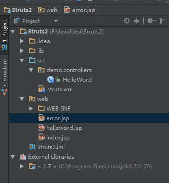This screenshot has height=183, width=169.
Task: Click the src source folder icon
Action: (32, 60)
